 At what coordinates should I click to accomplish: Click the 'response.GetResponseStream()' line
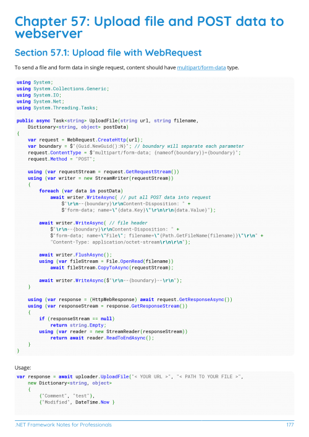[108, 306]
